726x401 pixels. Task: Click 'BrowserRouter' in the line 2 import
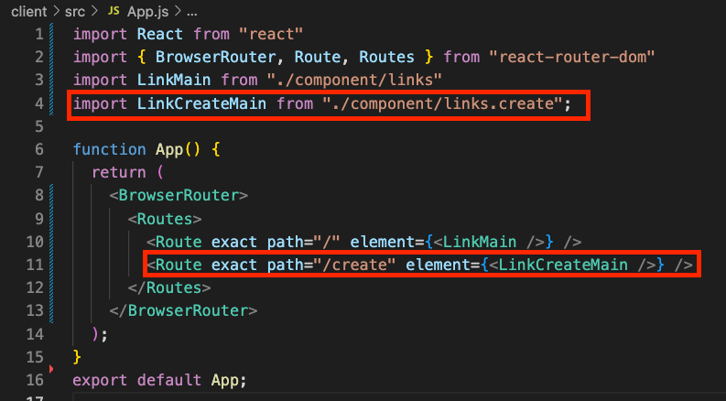coord(215,57)
